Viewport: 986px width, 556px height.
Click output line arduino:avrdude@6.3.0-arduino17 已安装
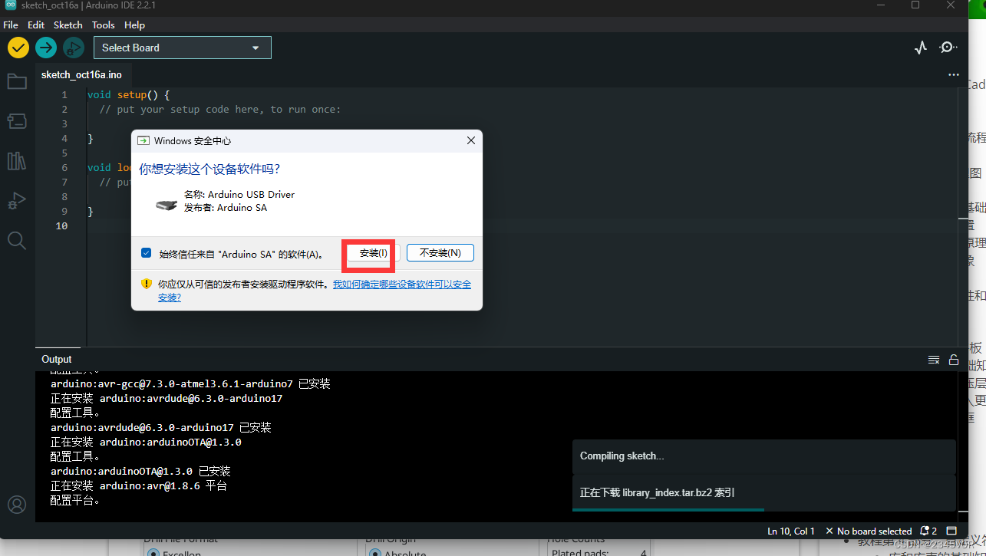click(x=161, y=427)
